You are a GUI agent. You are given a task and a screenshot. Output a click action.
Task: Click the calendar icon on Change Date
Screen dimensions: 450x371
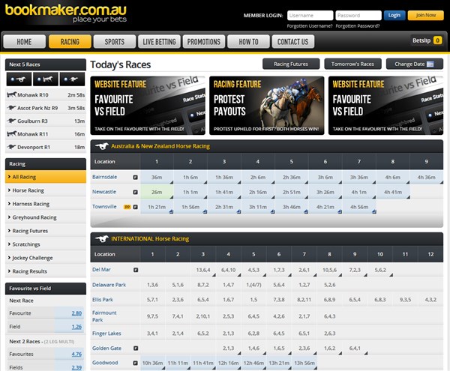(x=430, y=64)
